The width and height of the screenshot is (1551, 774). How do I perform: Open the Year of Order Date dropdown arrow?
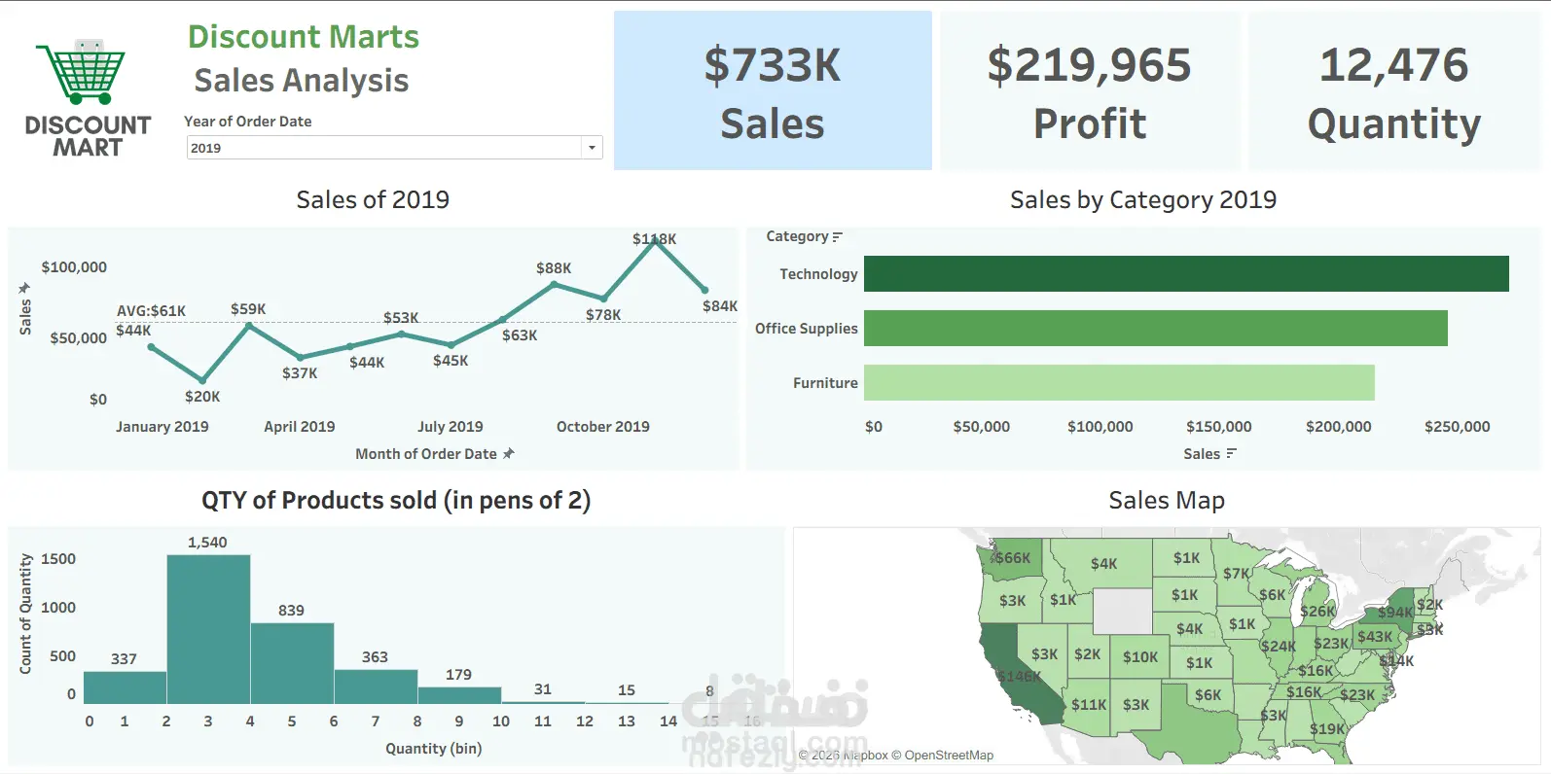click(592, 148)
